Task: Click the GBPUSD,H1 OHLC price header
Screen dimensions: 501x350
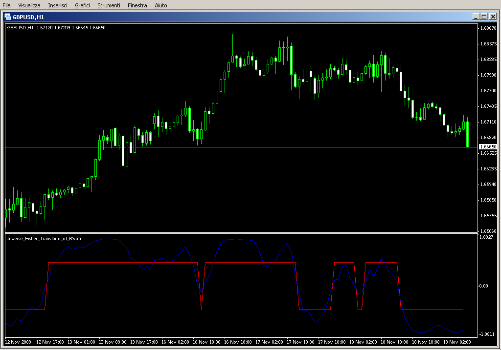Action: (56, 28)
